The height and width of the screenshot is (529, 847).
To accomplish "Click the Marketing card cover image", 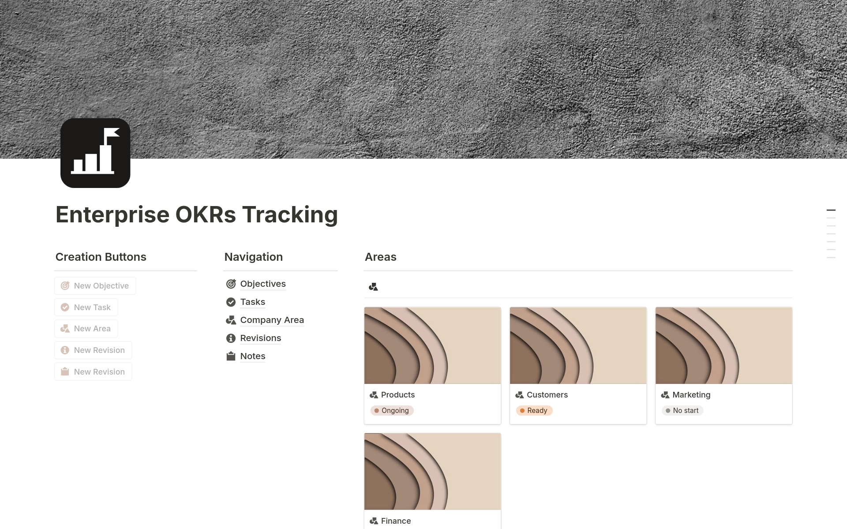I will pyautogui.click(x=723, y=345).
